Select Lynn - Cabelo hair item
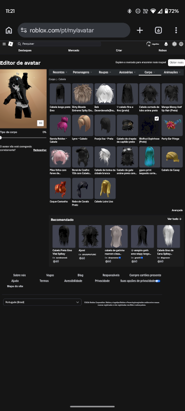The width and height of the screenshot is (185, 411). (83, 125)
